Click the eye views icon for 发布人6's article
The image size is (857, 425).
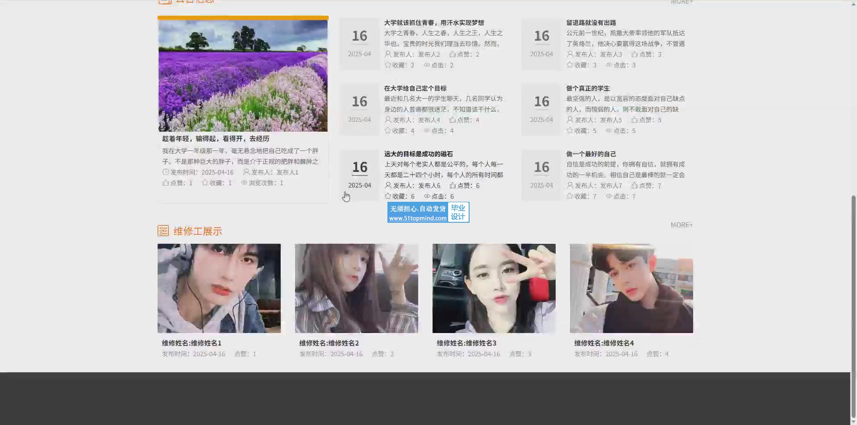427,196
